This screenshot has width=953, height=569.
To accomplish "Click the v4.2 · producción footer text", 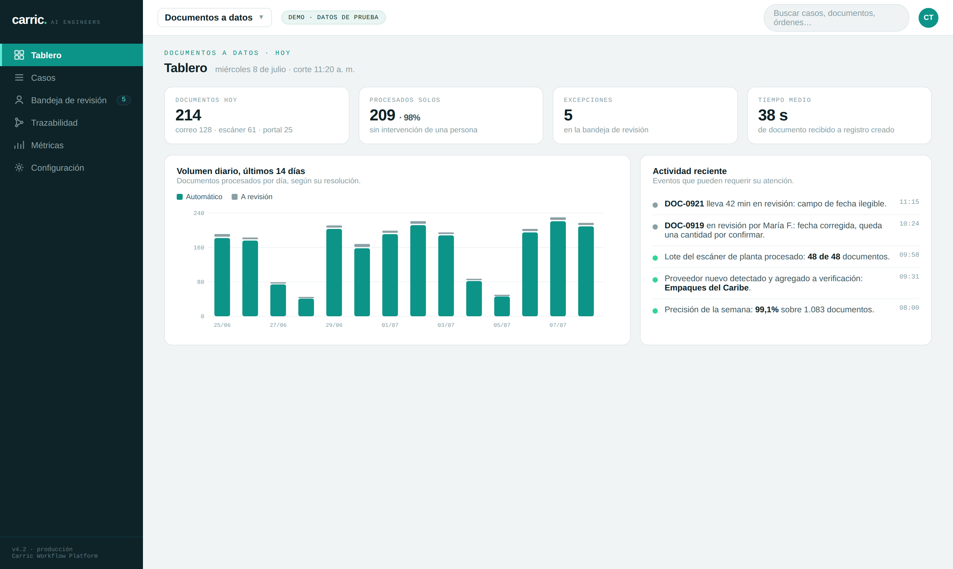I will pyautogui.click(x=42, y=549).
